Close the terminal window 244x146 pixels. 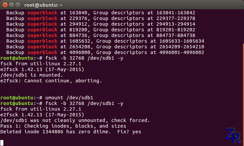tap(5, 5)
